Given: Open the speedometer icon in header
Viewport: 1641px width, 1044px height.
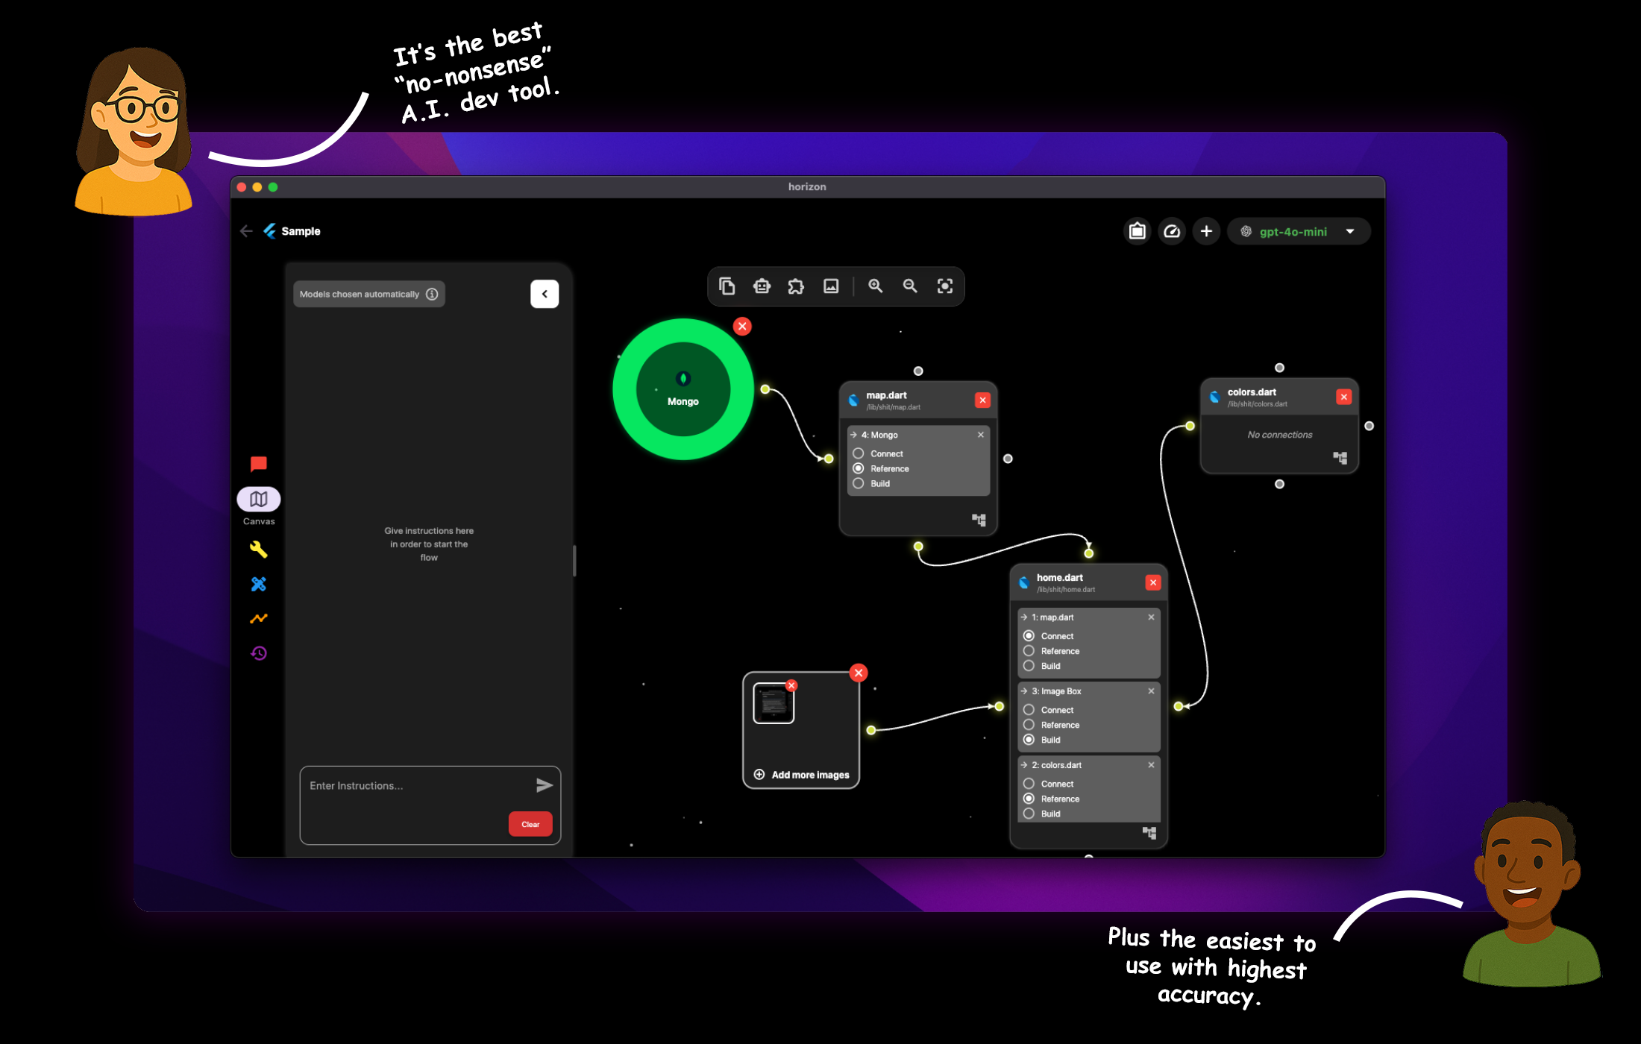Looking at the screenshot, I should coord(1171,231).
